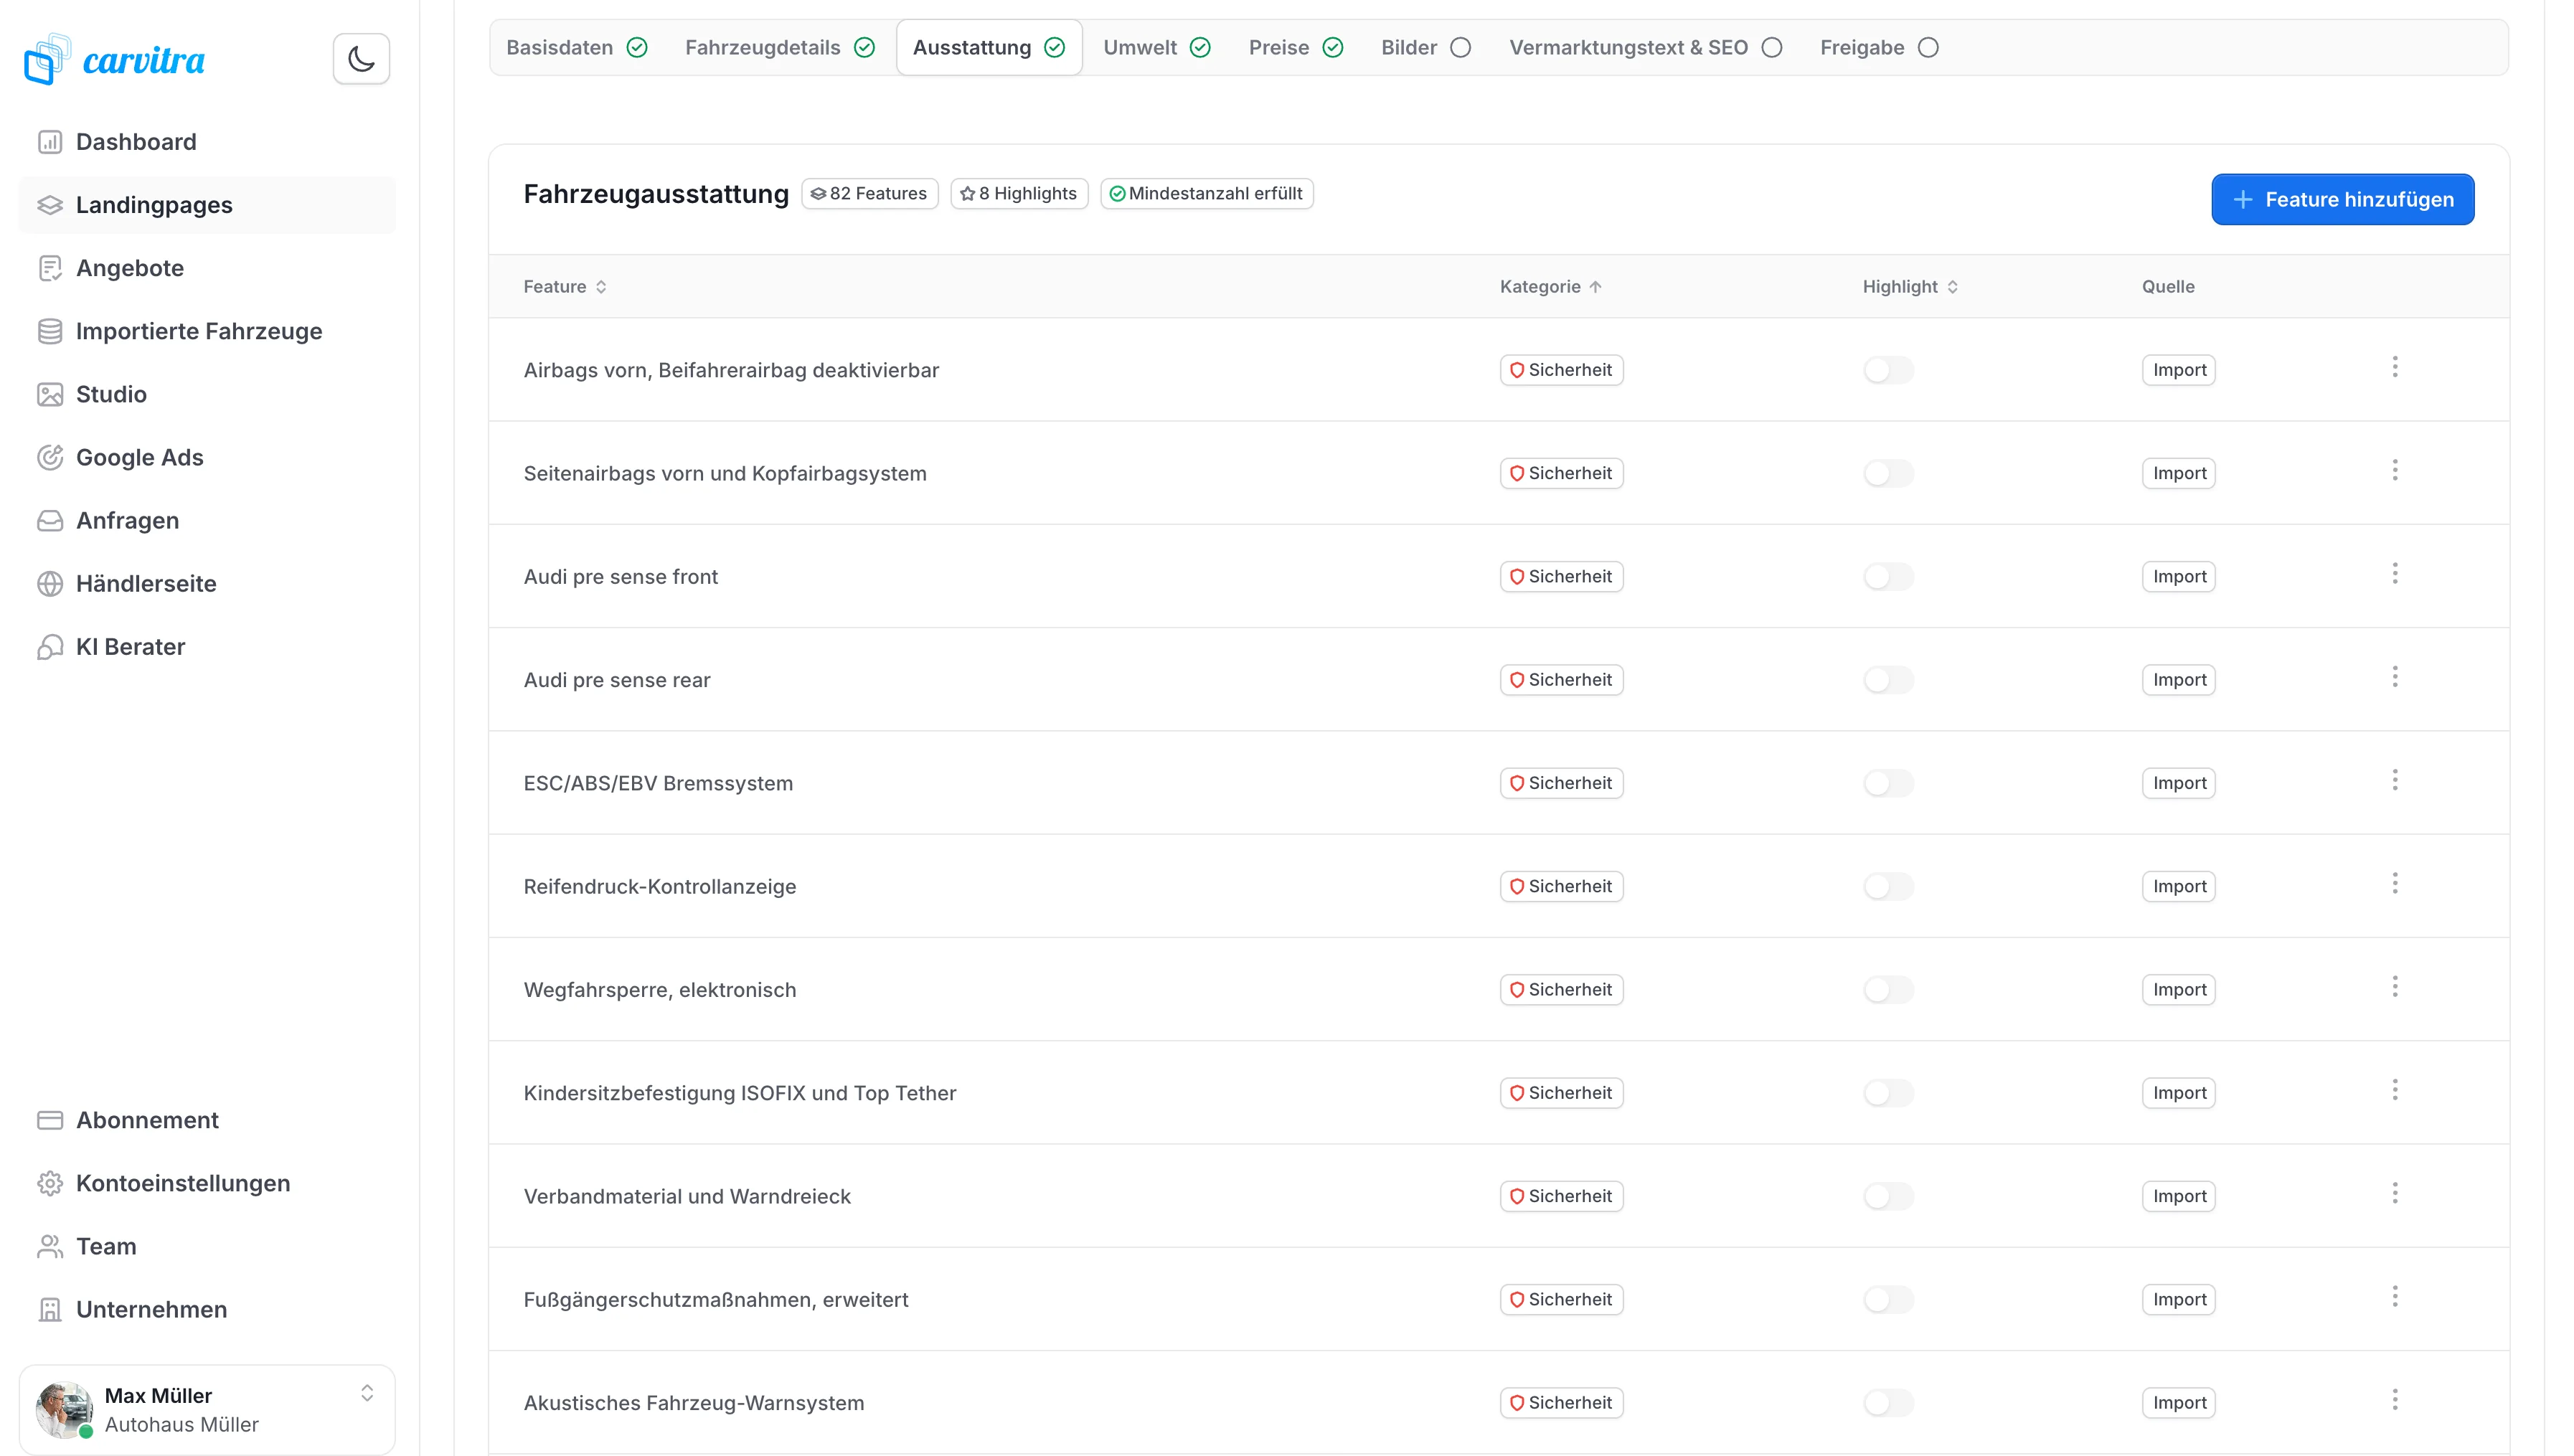Click the KI Berater headset icon
This screenshot has width=2574, height=1456.
[x=50, y=646]
